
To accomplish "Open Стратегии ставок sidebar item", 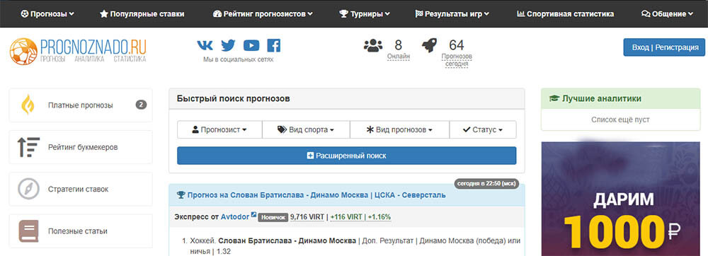I will tap(81, 190).
